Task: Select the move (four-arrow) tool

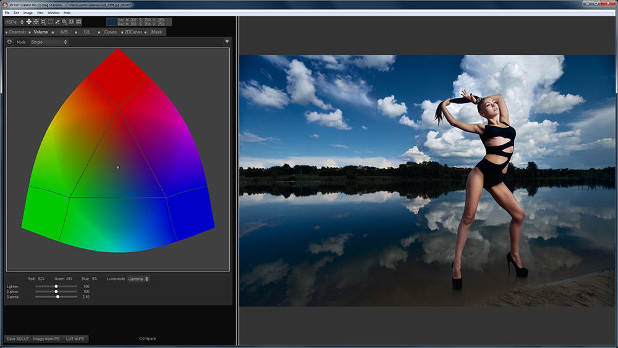Action: (28, 22)
